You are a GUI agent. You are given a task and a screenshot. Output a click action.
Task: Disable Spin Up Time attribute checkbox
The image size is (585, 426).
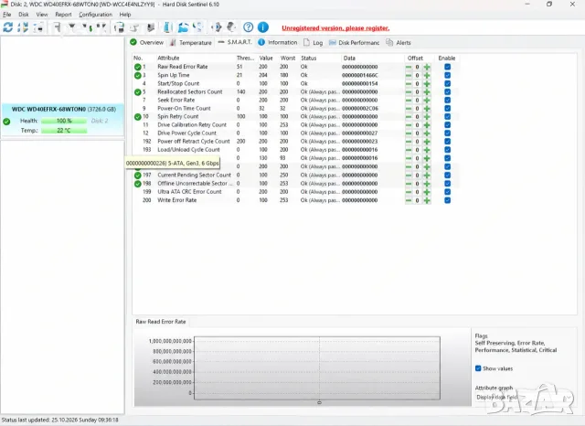coord(447,75)
